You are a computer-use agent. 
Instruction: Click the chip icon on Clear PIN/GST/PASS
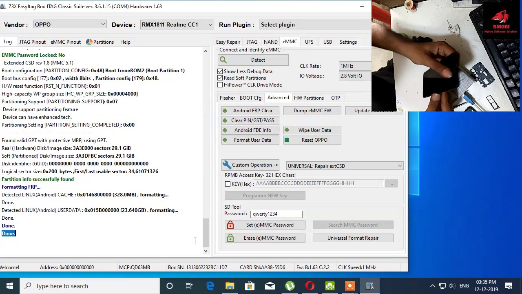tap(225, 120)
